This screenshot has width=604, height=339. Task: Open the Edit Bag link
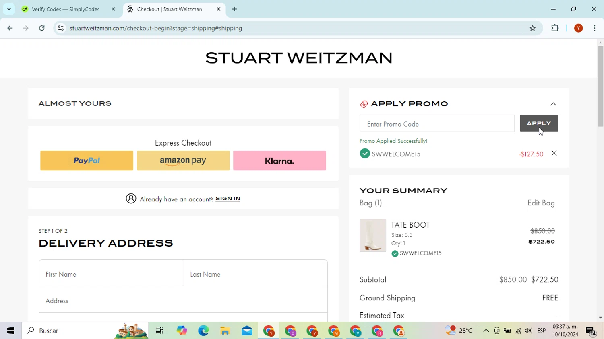(541, 203)
